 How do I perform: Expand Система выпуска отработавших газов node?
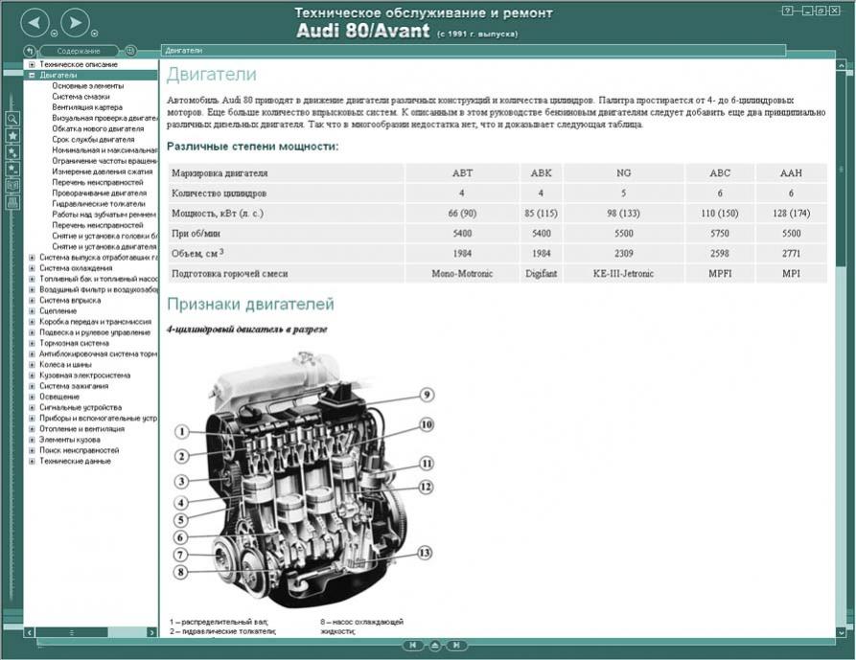click(32, 258)
